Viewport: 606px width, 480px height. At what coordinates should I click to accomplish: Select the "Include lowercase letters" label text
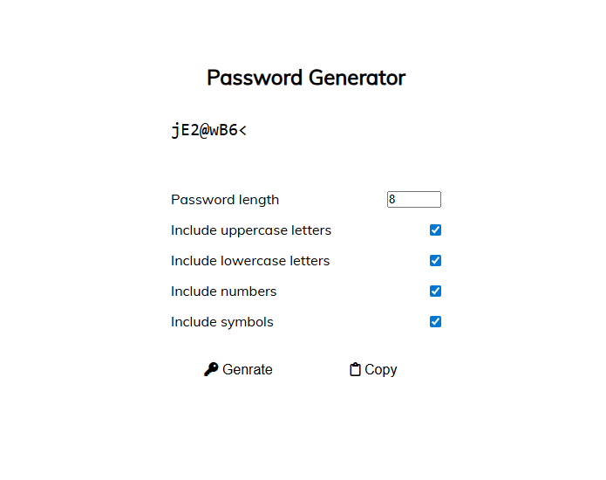(250, 261)
